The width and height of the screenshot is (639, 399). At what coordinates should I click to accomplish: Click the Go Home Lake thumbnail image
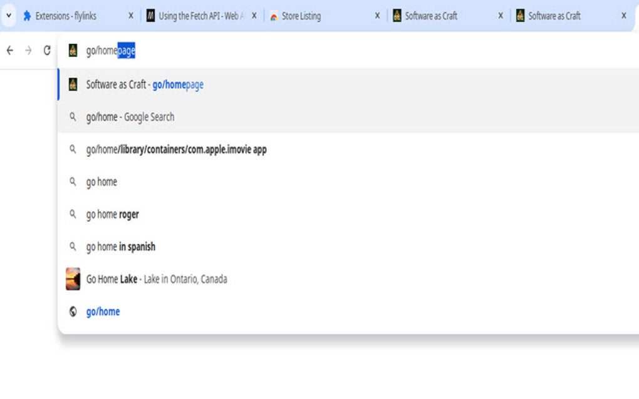pyautogui.click(x=73, y=279)
